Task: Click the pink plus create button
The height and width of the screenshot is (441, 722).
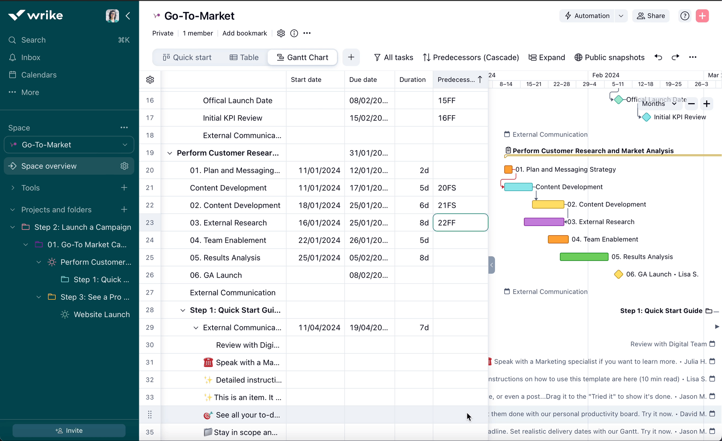Action: pos(702,16)
